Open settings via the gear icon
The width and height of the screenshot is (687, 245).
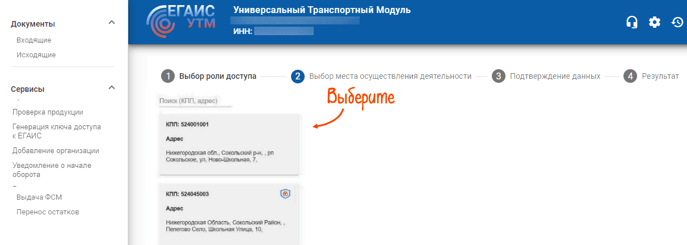[x=655, y=22]
